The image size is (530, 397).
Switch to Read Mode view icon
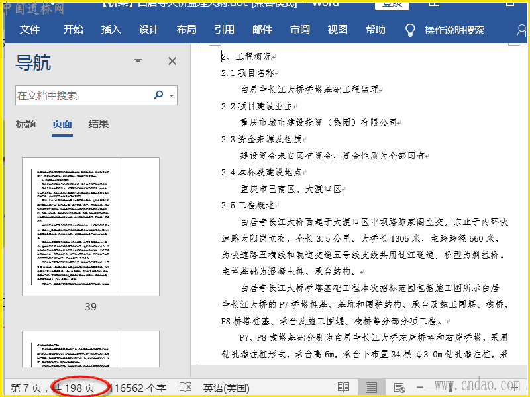pyautogui.click(x=343, y=388)
